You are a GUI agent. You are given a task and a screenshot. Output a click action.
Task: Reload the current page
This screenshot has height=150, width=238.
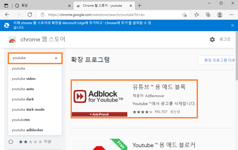coord(30,15)
